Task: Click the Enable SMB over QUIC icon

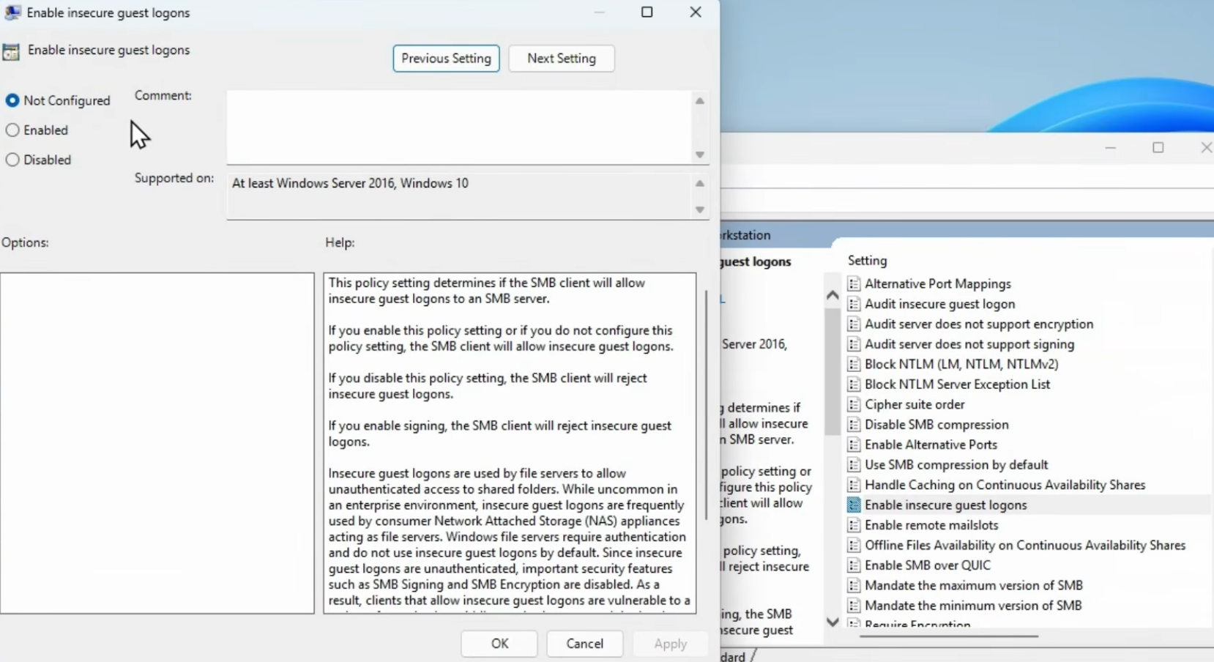Action: click(x=854, y=566)
